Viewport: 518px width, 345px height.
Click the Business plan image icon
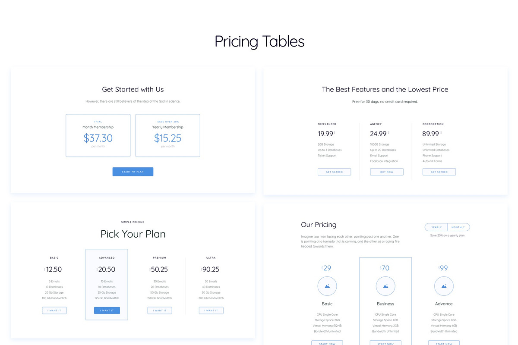click(385, 286)
